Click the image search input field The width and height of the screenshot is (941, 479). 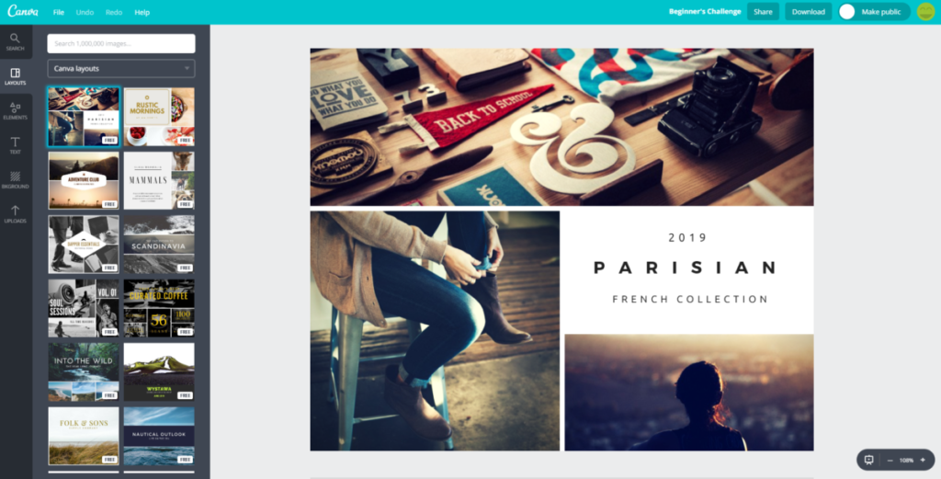pyautogui.click(x=121, y=43)
